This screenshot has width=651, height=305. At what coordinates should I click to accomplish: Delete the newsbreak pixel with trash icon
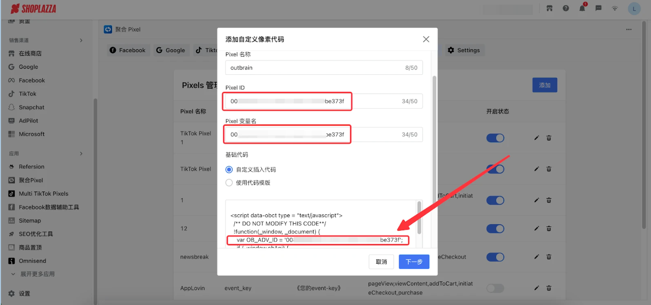(x=549, y=257)
